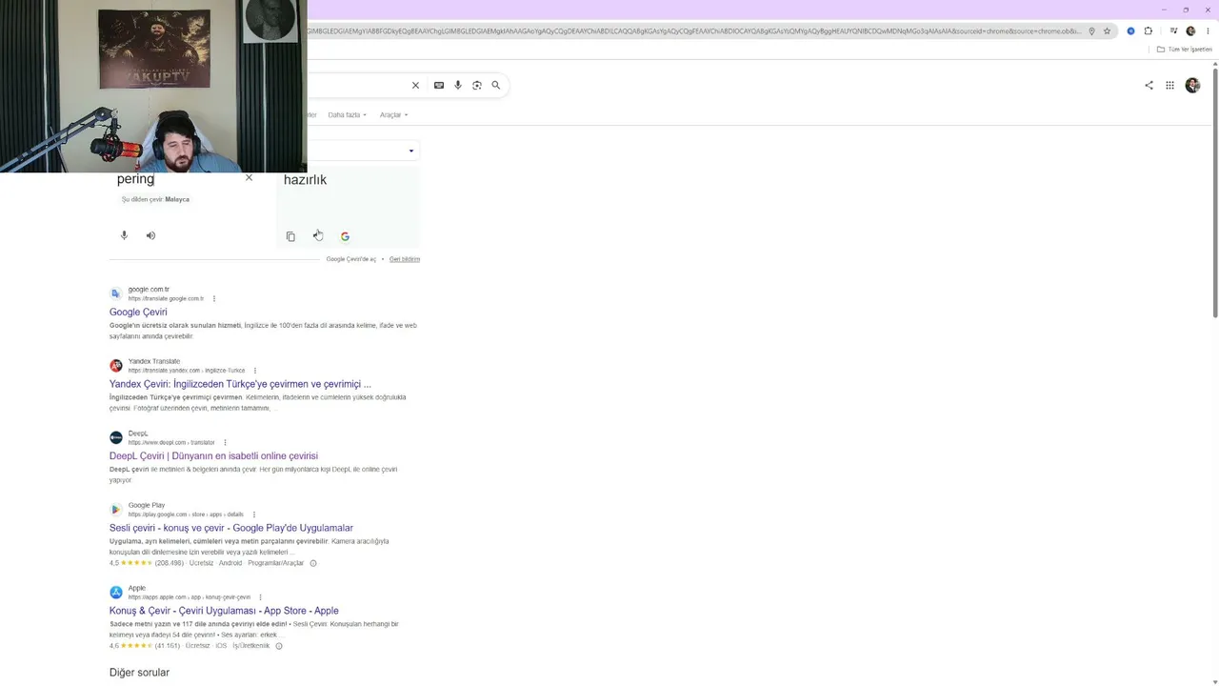Click the 'Şu dilden çevir: Malayca' chip
The image size is (1219, 686).
tap(155, 199)
